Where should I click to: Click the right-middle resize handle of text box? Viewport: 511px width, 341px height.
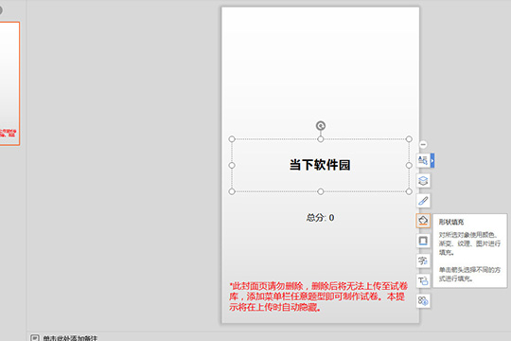click(x=409, y=166)
